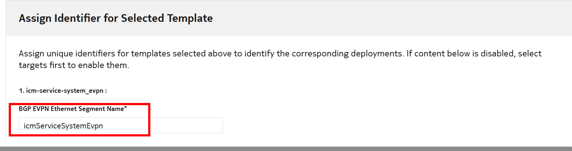The image size is (572, 151).
Task: Click the "1." number before the template name
Action: click(x=21, y=91)
